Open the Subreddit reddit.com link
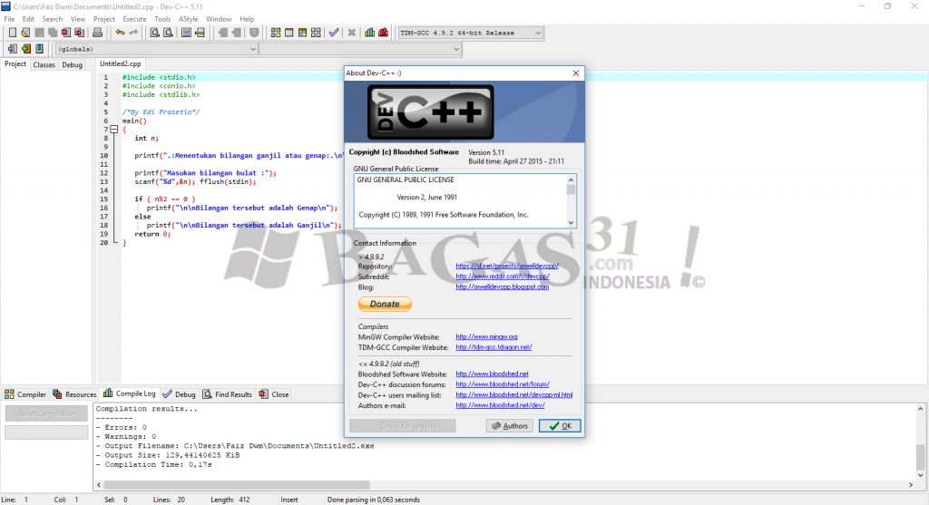Viewport: 929px width, 505px height. click(503, 276)
